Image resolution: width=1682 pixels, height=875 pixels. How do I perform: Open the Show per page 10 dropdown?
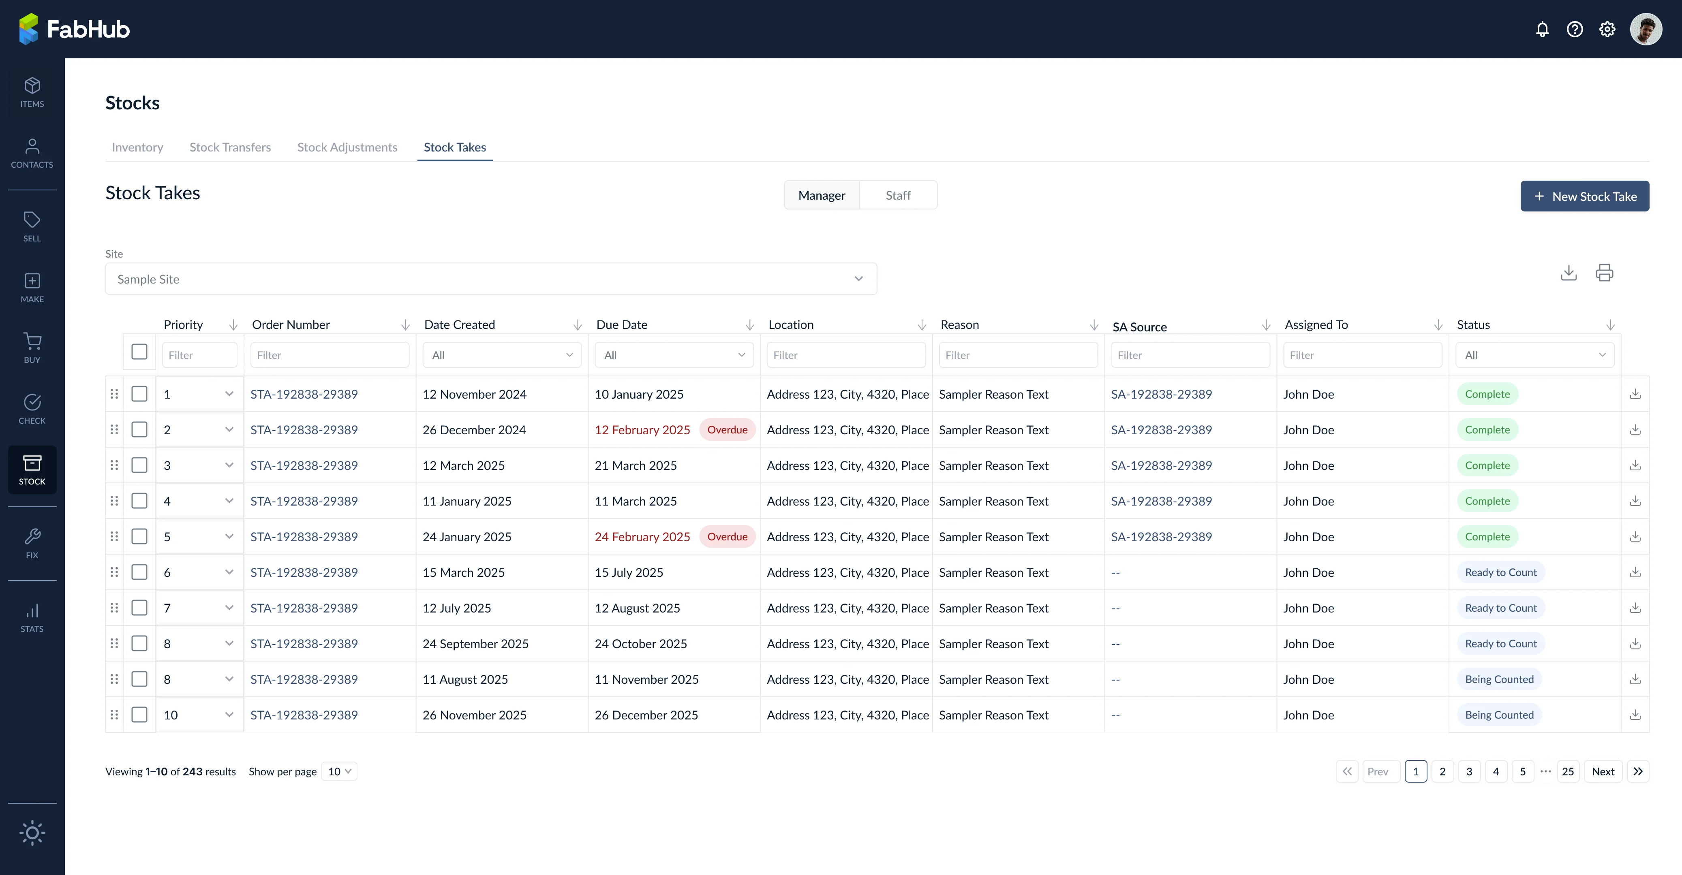[339, 771]
